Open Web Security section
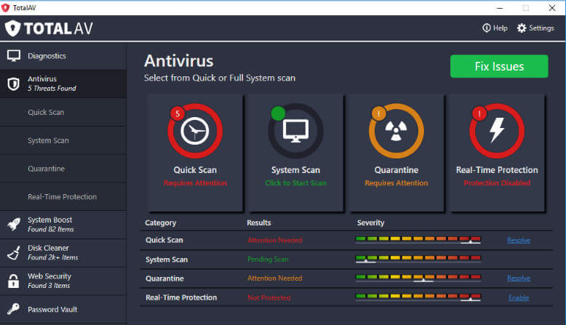566x325 pixels. (63, 281)
